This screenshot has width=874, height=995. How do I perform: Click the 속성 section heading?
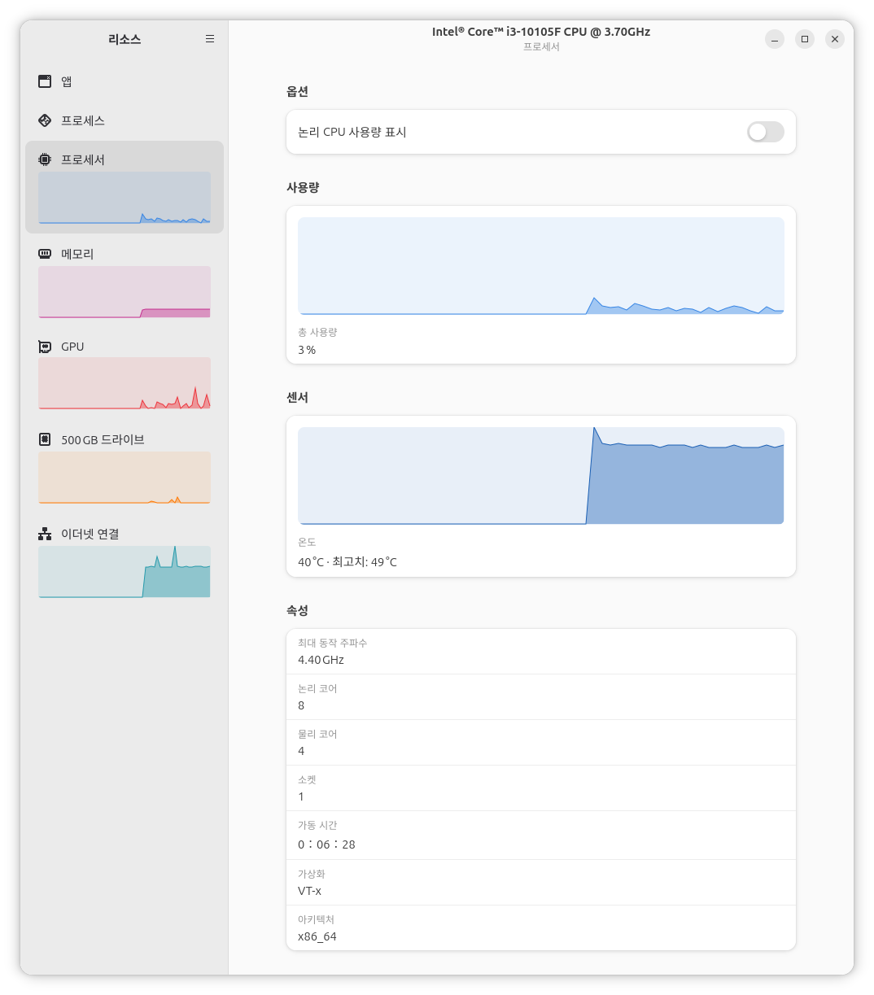pos(297,610)
